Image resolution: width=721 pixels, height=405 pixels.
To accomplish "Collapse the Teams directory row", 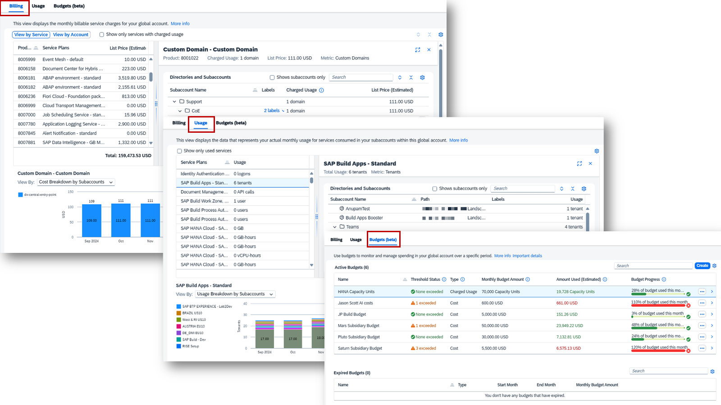I will point(334,227).
